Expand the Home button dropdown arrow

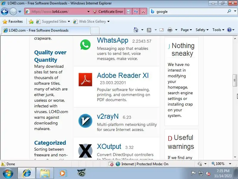tap(142, 30)
